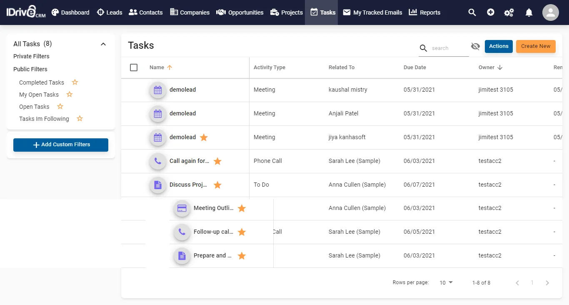The image size is (569, 305).
Task: Click the search icon in Tasks panel
Action: coord(423,48)
